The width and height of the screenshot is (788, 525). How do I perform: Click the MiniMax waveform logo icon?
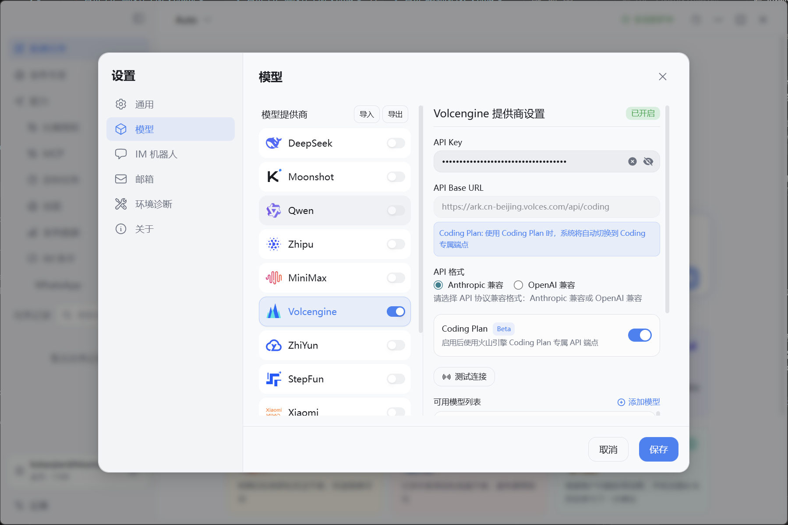coord(274,278)
